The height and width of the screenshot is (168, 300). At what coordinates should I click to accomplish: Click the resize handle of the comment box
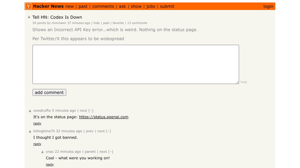(237, 82)
